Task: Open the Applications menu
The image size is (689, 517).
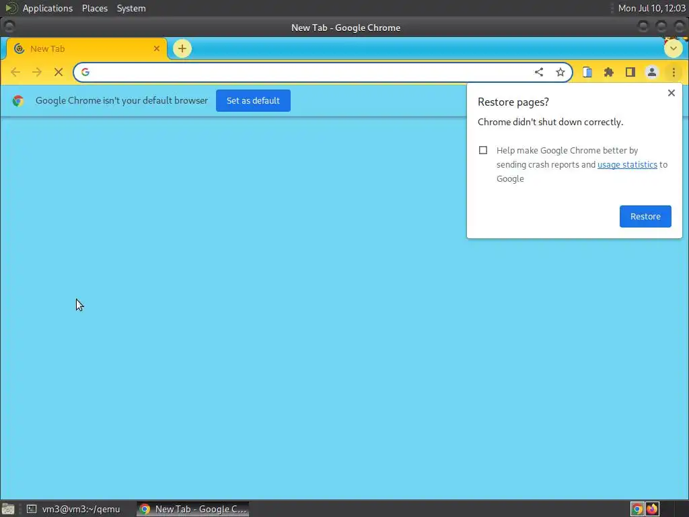Action: click(48, 8)
